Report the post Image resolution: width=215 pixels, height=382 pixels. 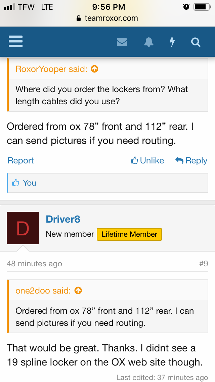(x=20, y=161)
